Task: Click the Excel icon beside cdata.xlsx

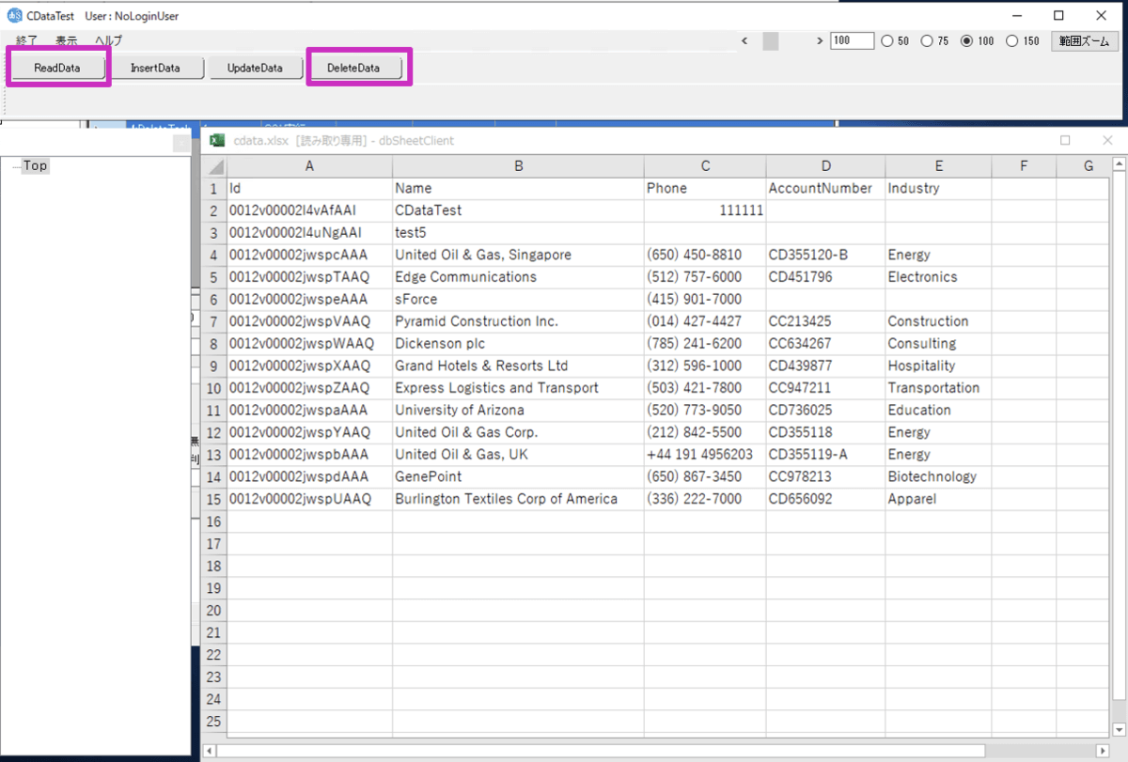Action: 217,141
